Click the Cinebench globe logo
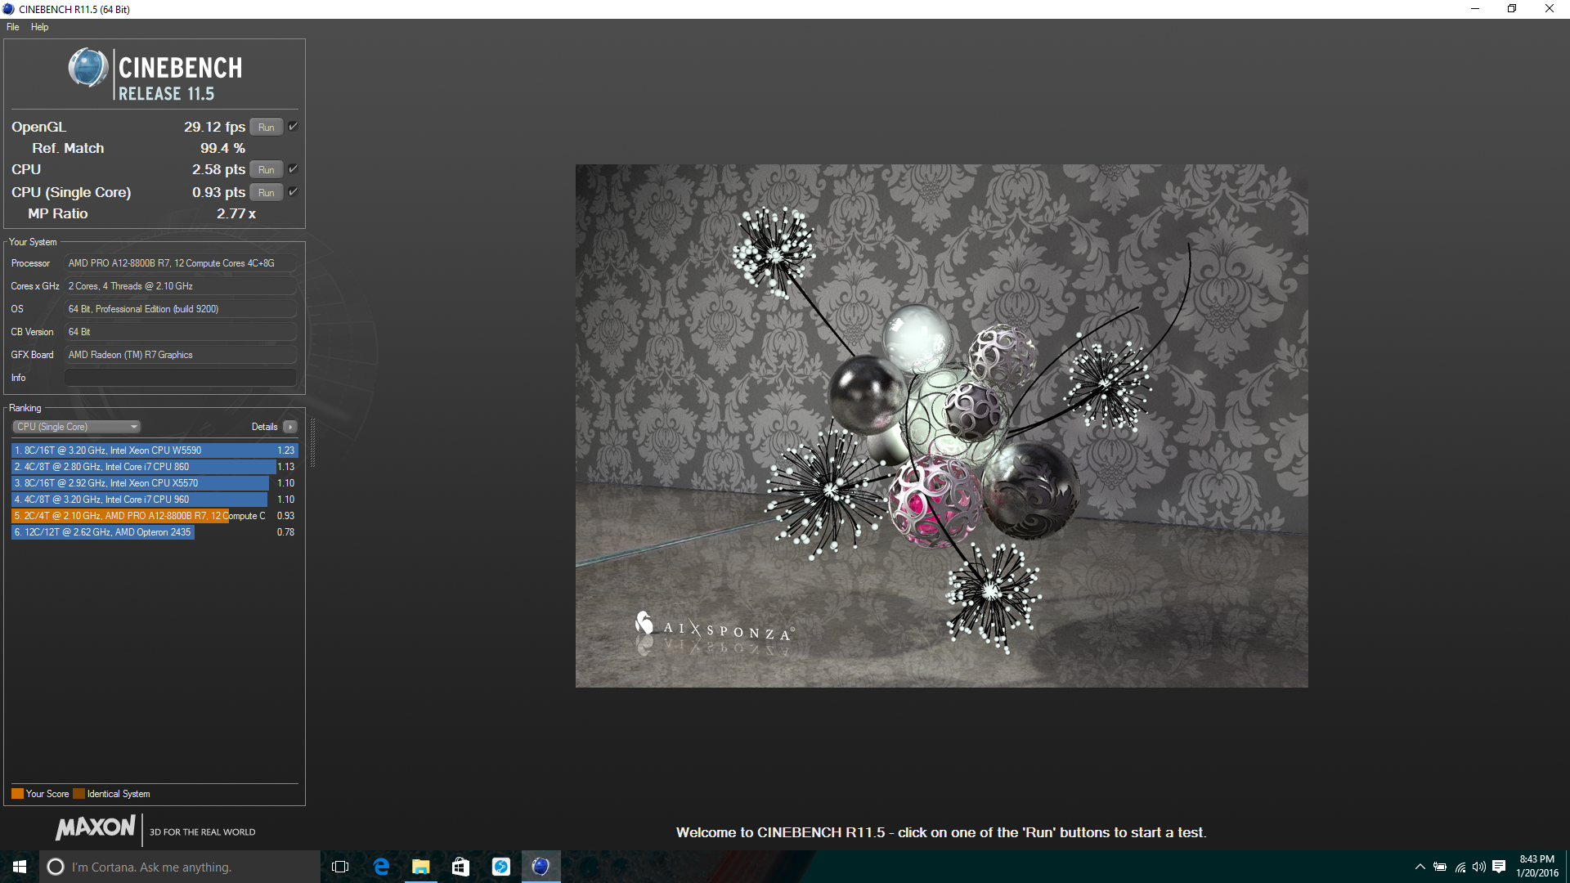1570x883 pixels. tap(88, 68)
